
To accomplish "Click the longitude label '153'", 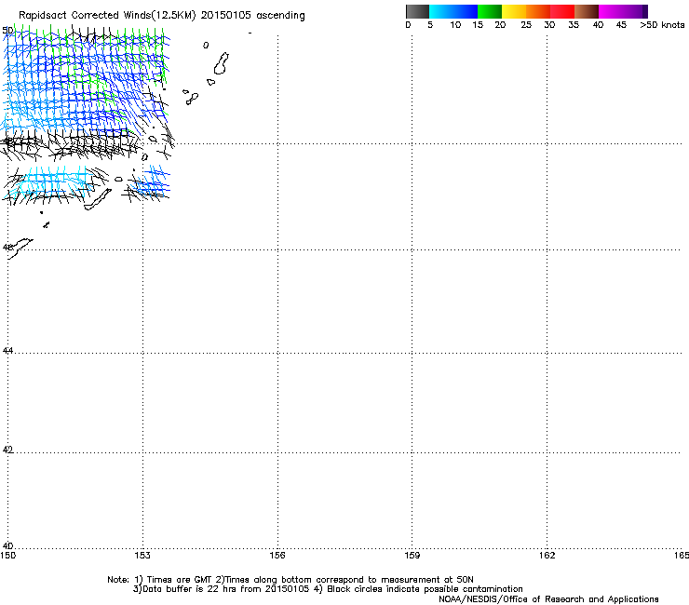I will point(142,556).
